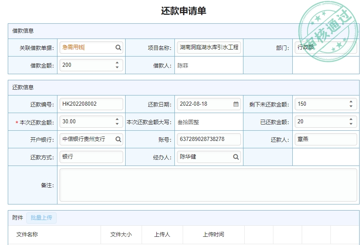Viewport: 360px width, 245px height.
Task: Open calendar picker for 还款日期
Action: pos(236,104)
